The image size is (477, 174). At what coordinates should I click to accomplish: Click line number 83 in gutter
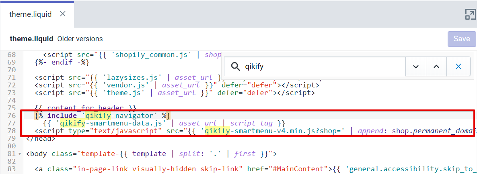(12, 169)
